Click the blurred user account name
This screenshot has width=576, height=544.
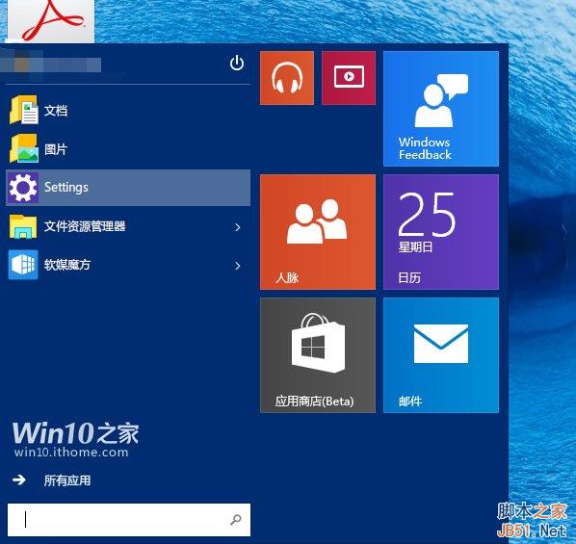(50, 65)
